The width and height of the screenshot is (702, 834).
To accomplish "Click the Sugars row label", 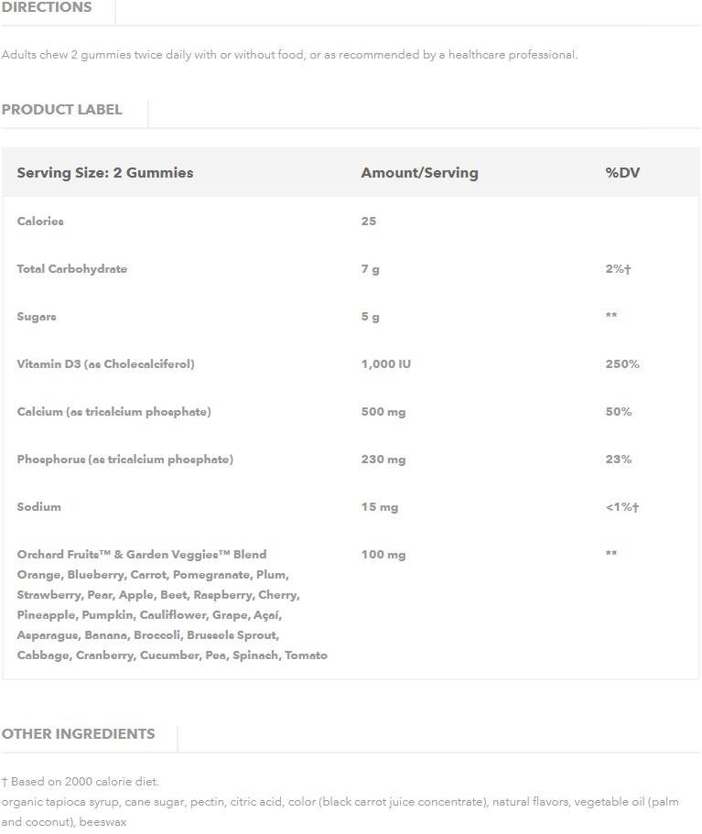I will [x=37, y=317].
